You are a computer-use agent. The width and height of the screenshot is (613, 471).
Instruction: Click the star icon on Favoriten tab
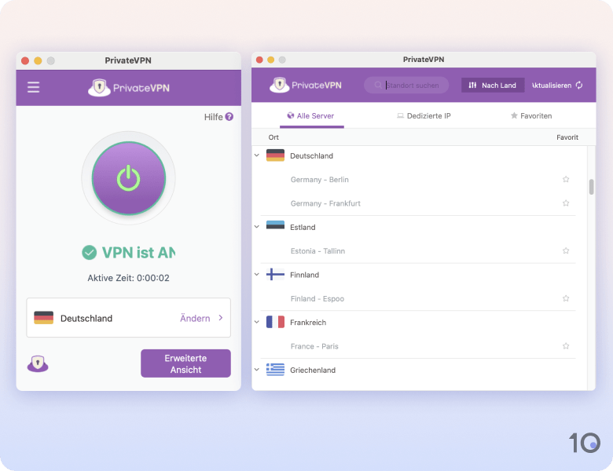(514, 115)
